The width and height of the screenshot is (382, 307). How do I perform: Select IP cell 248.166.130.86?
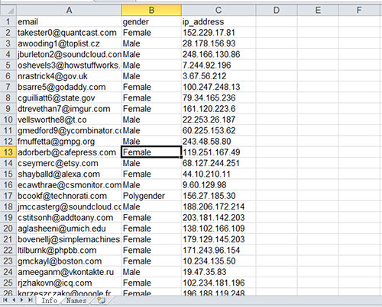tap(219, 54)
